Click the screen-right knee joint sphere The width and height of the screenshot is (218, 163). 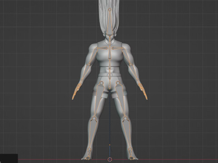pyautogui.click(x=125, y=118)
